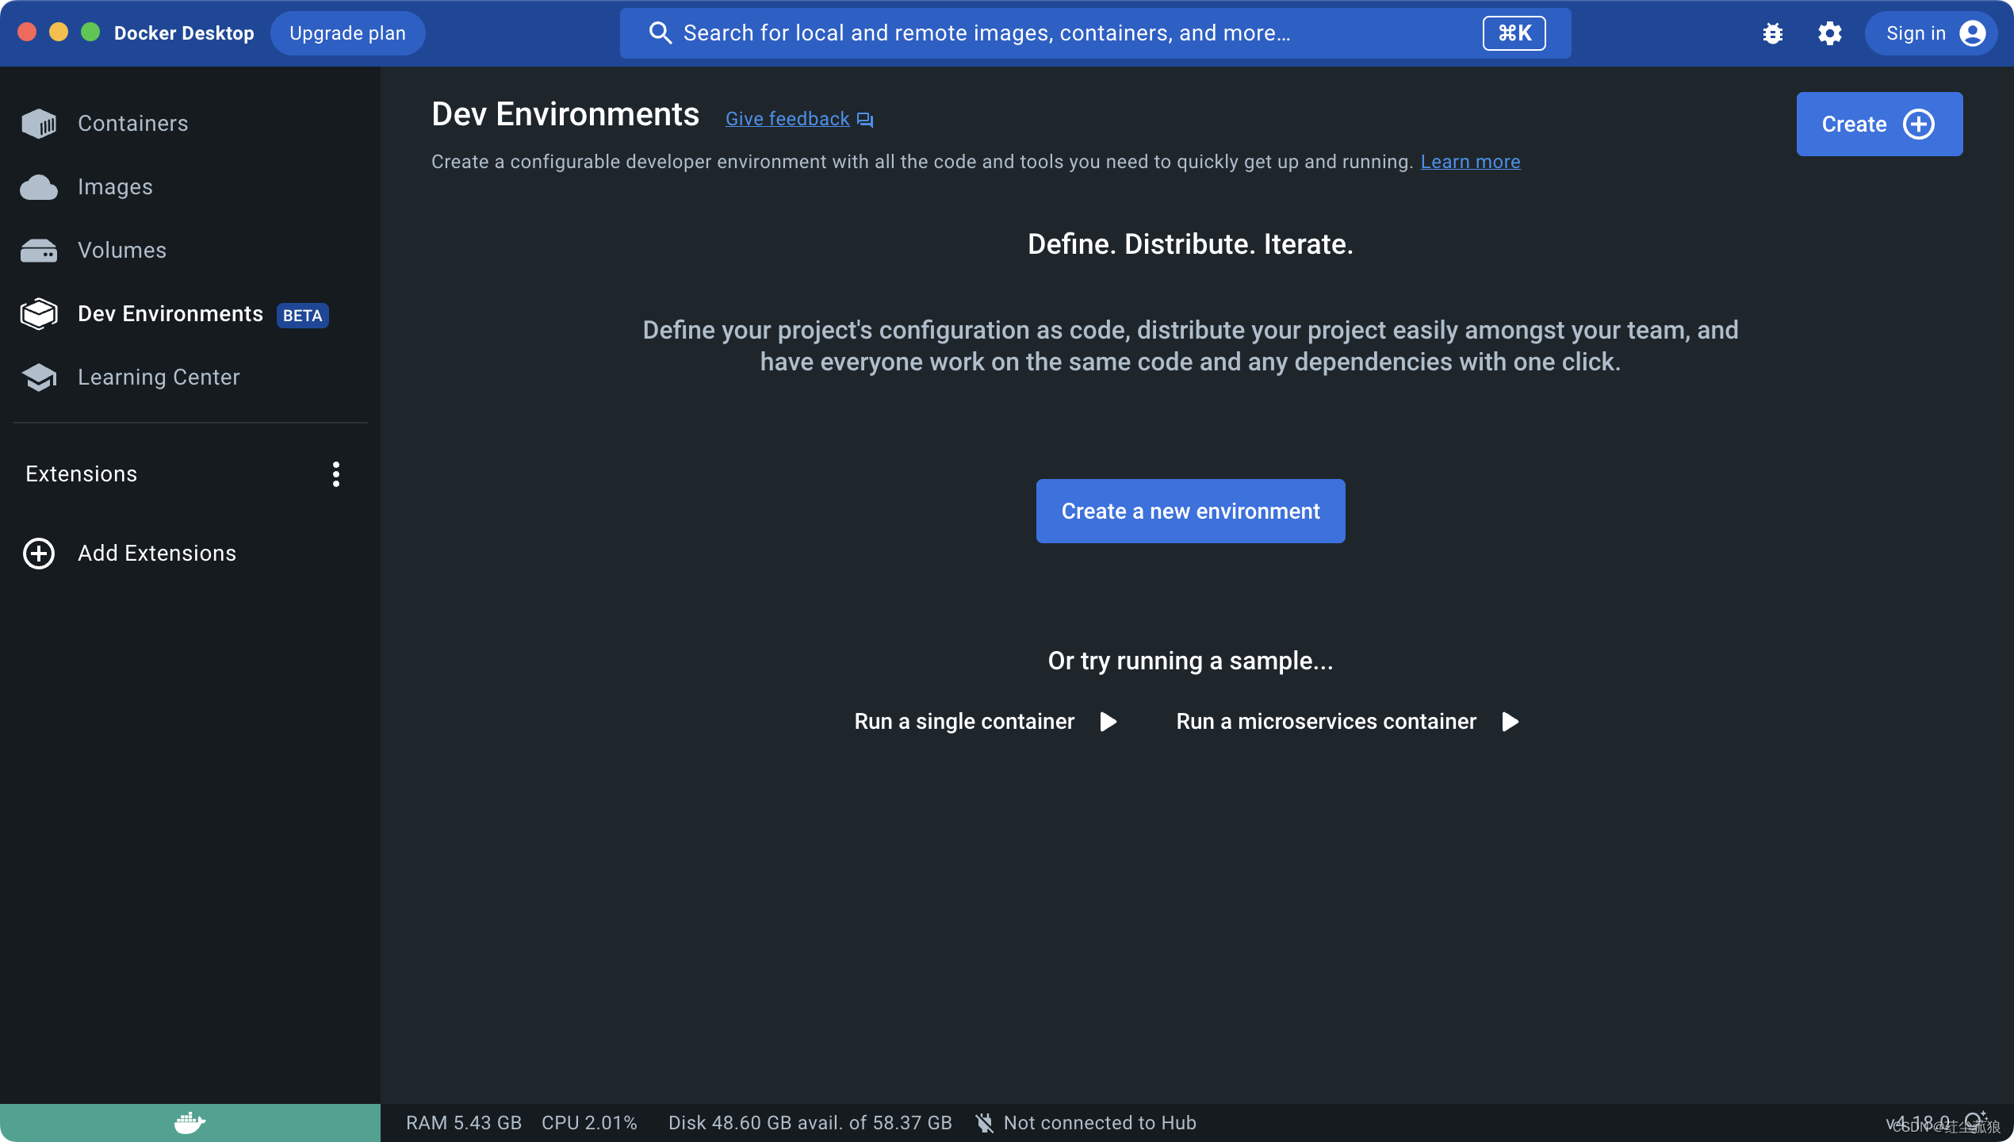The width and height of the screenshot is (2014, 1142).
Task: Select Dev Environments in the sidebar
Action: pos(170,314)
